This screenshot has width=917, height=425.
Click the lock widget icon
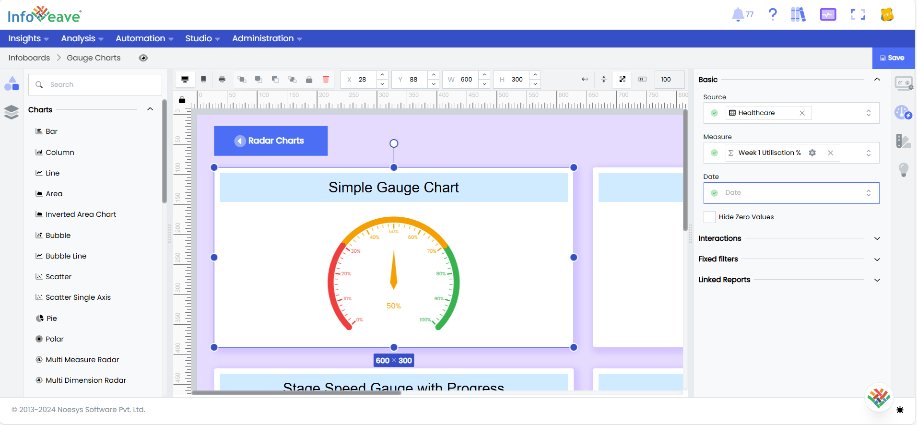pyautogui.click(x=309, y=80)
